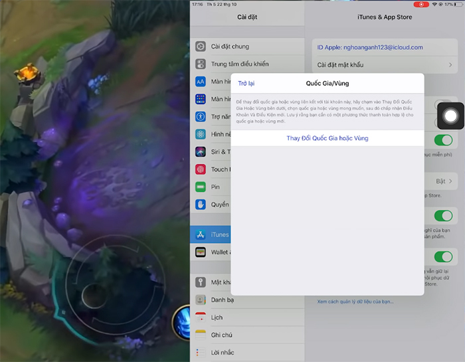Tap the green Pin battery icon

point(201,187)
